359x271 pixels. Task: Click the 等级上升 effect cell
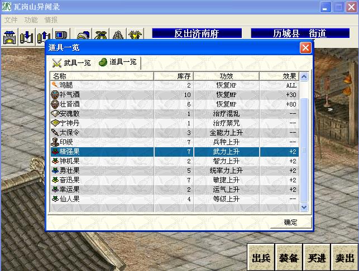point(227,199)
